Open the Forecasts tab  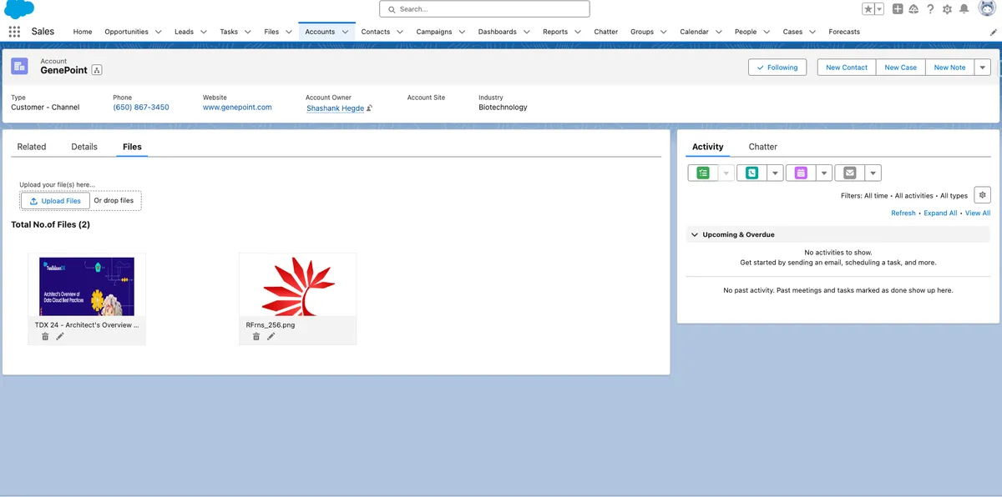(844, 32)
